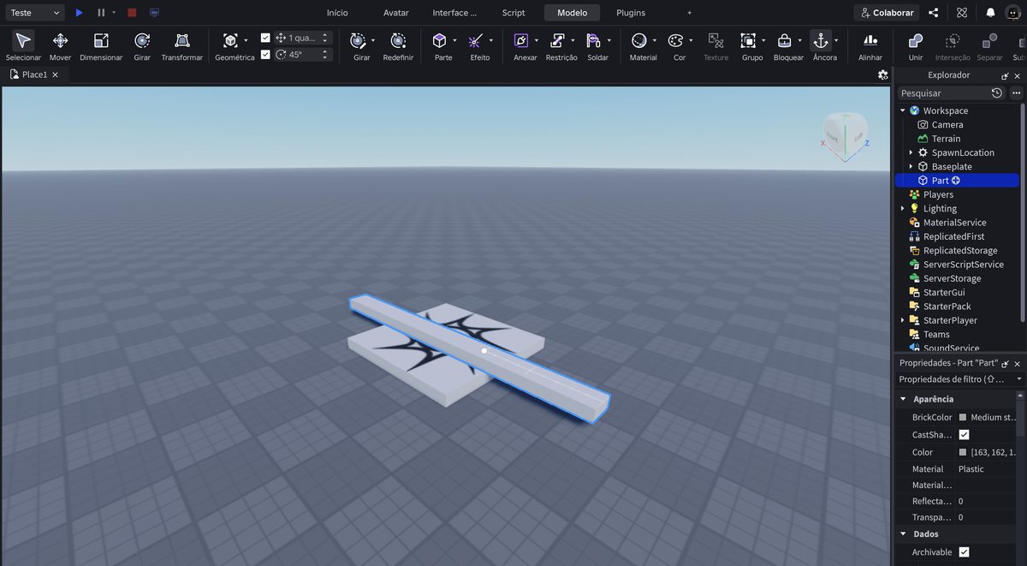Click the Cor palette icon
This screenshot has width=1027, height=566.
point(675,40)
